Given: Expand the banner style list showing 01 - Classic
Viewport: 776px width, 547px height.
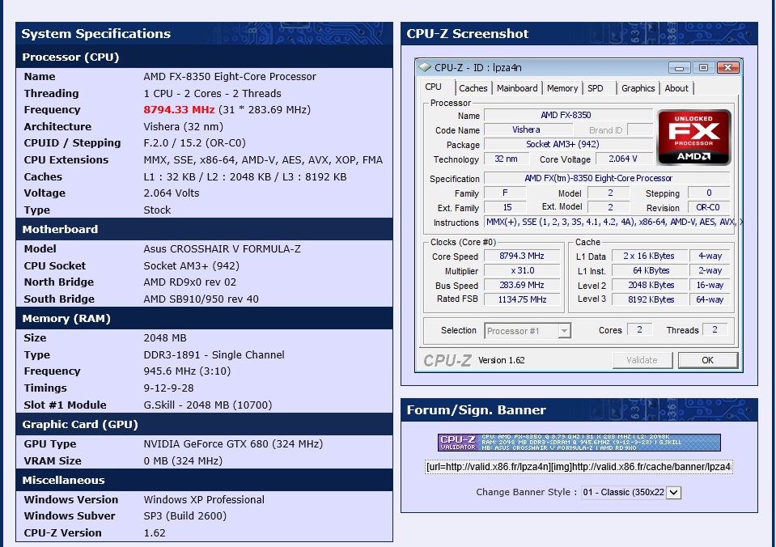Looking at the screenshot, I should 676,492.
